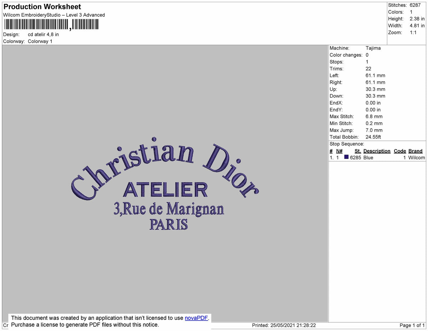This screenshot has height=331, width=428.
Task: Click the design barcode image
Action: coord(52,24)
